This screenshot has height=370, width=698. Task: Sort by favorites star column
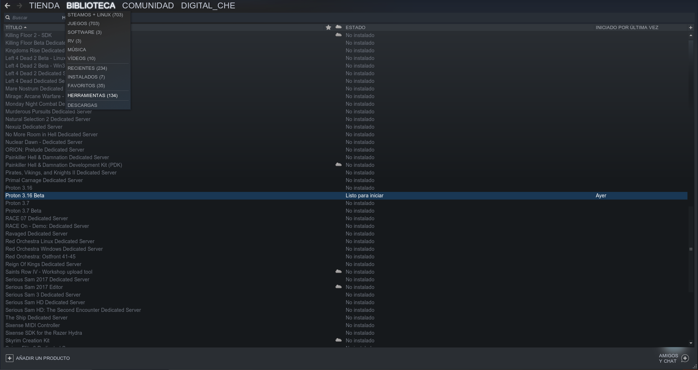point(328,27)
